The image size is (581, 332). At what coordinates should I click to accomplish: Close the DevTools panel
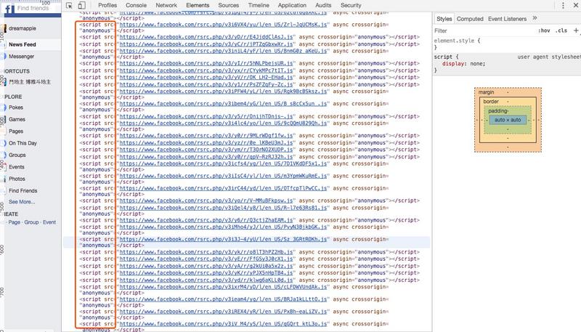(576, 5)
